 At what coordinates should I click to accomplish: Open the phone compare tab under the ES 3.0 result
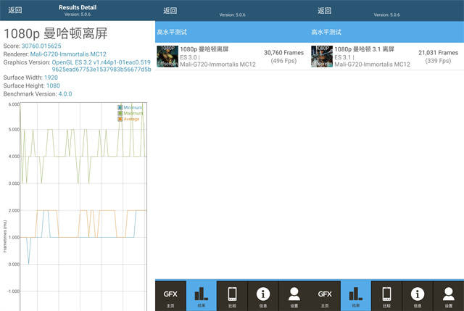click(x=232, y=296)
